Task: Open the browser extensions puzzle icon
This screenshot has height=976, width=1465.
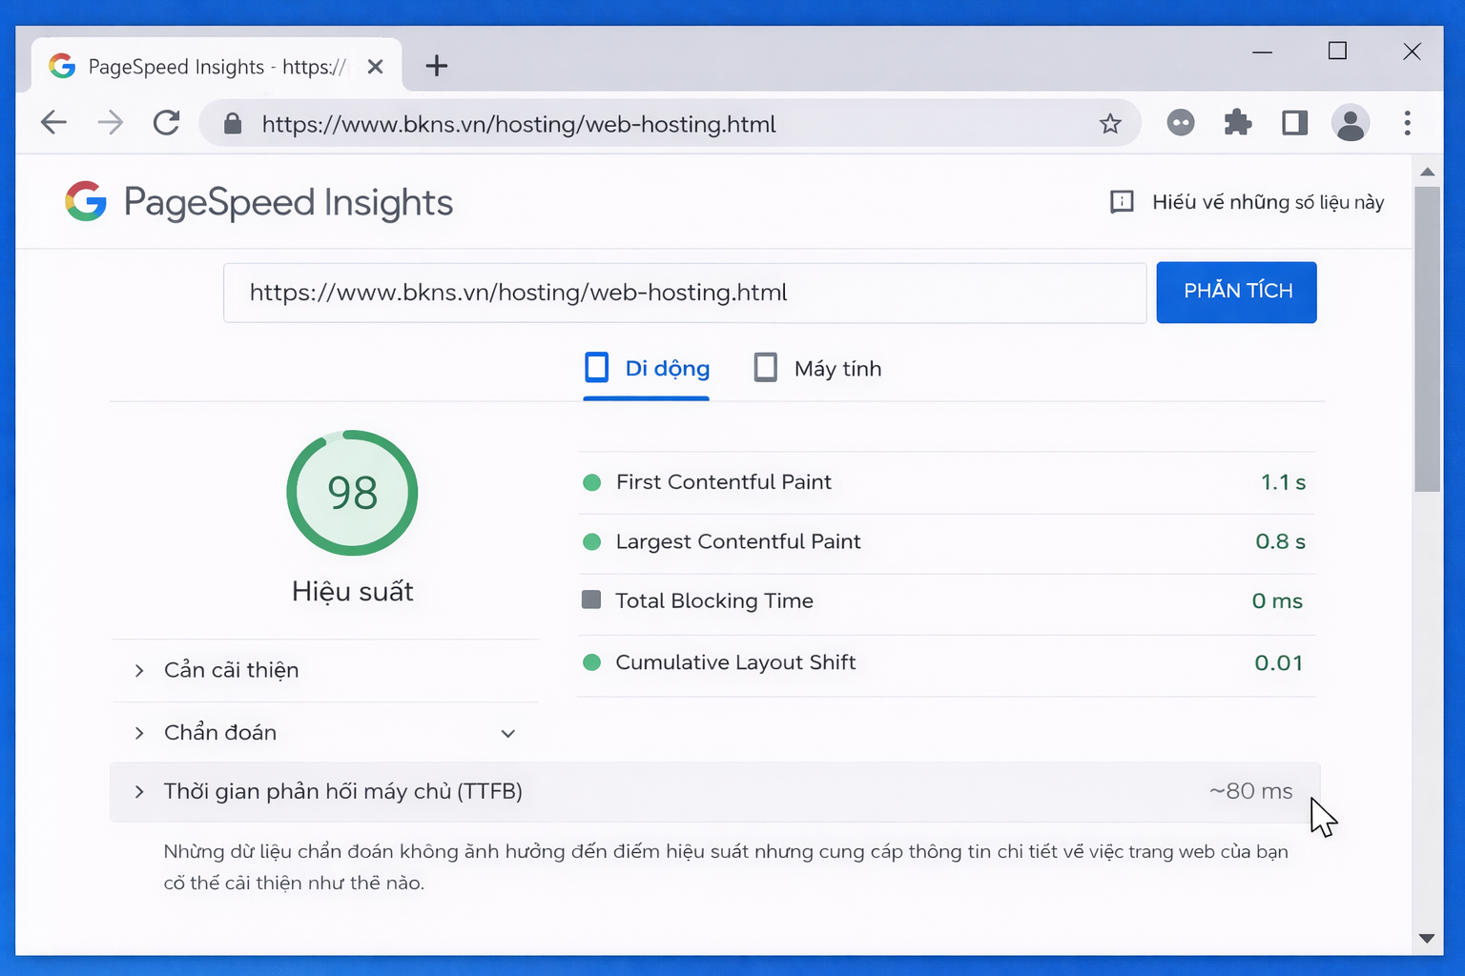Action: (1237, 123)
